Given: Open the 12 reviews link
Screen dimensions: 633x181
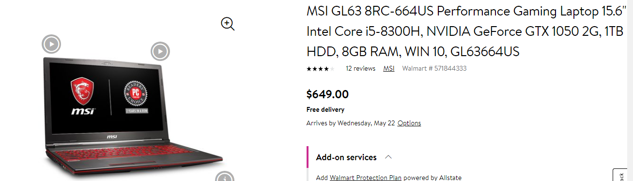Looking at the screenshot, I should point(360,68).
